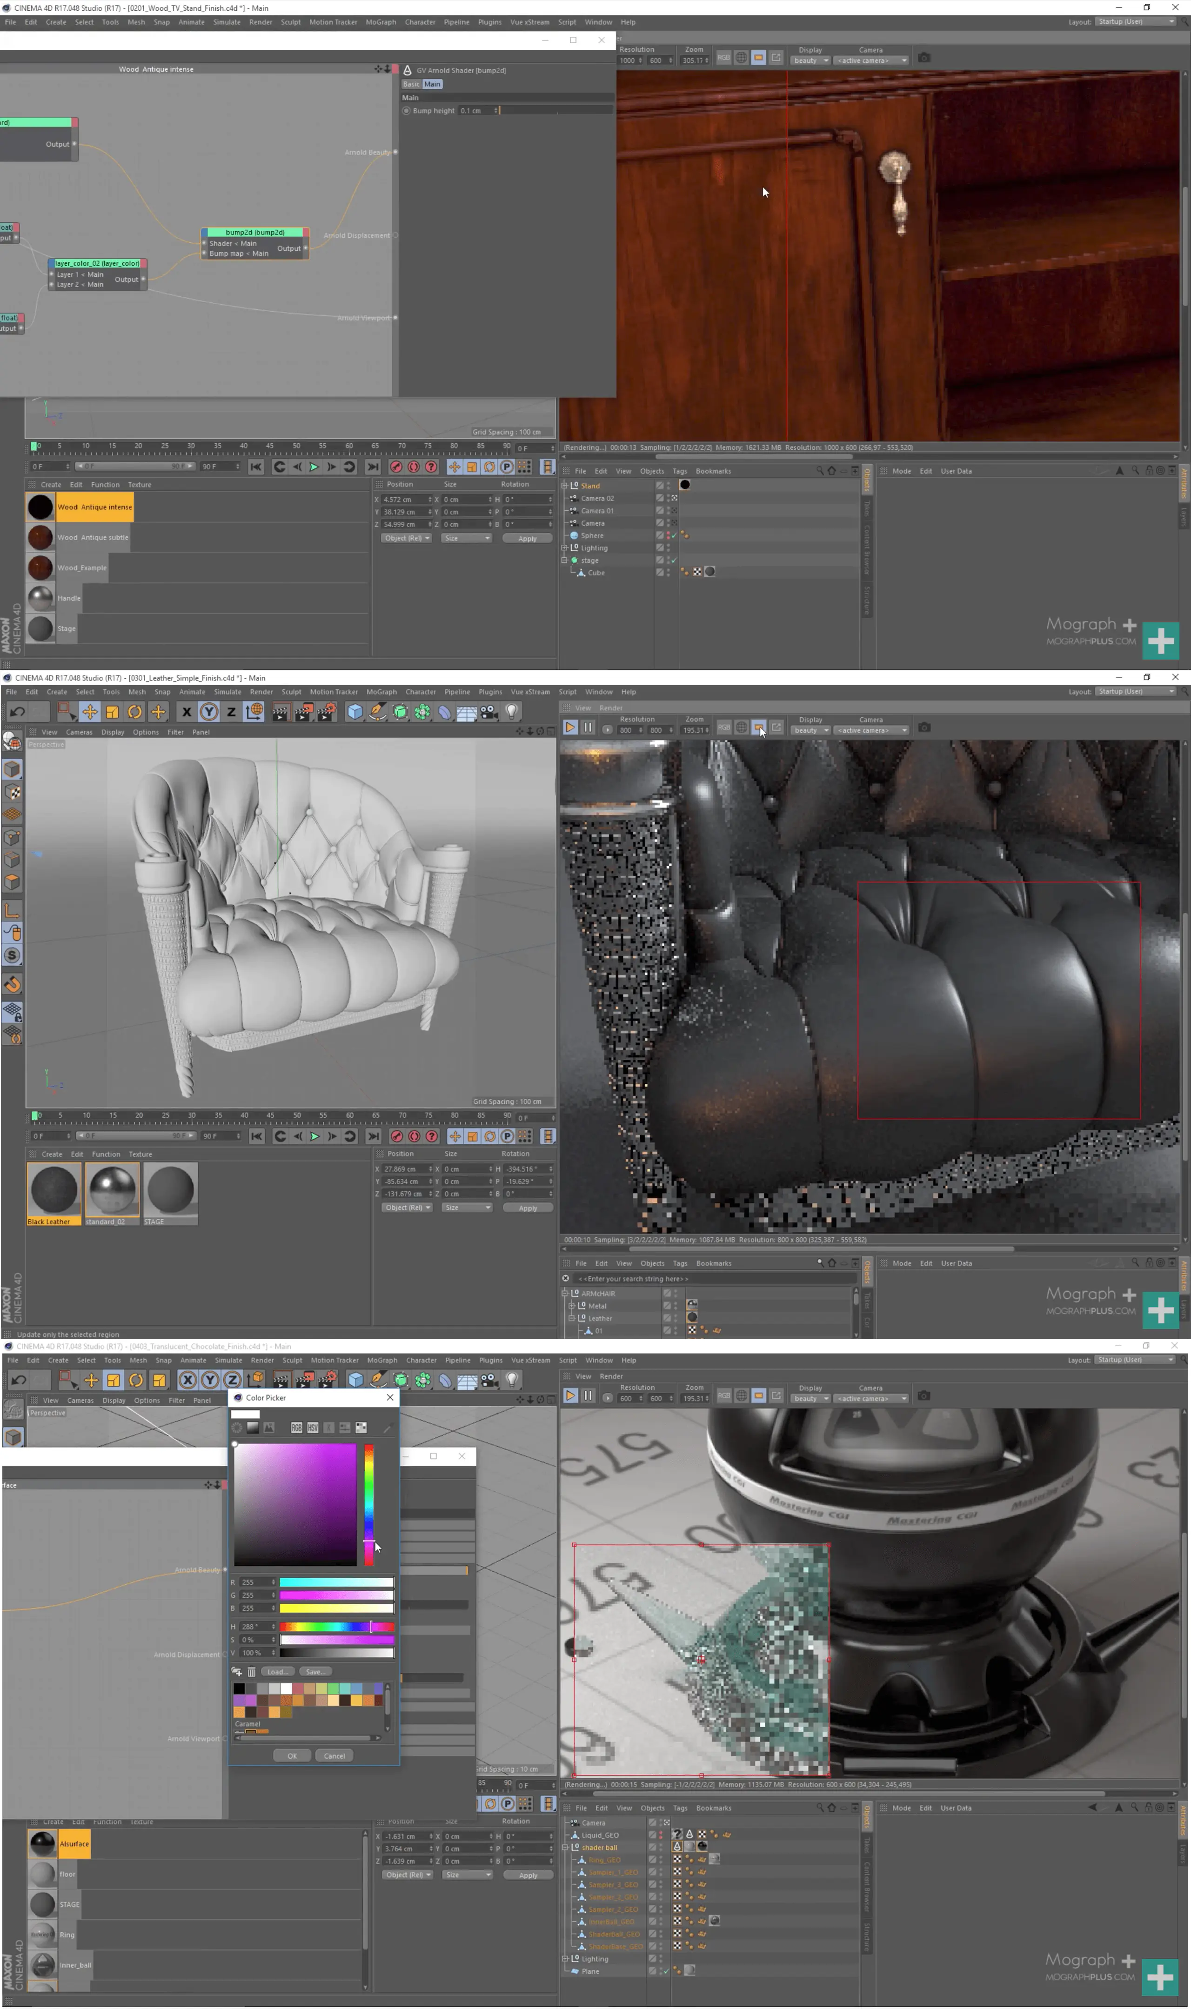Toggle RGB channel button in Wood window IPR
Image resolution: width=1191 pixels, height=2009 pixels.
pyautogui.click(x=724, y=58)
